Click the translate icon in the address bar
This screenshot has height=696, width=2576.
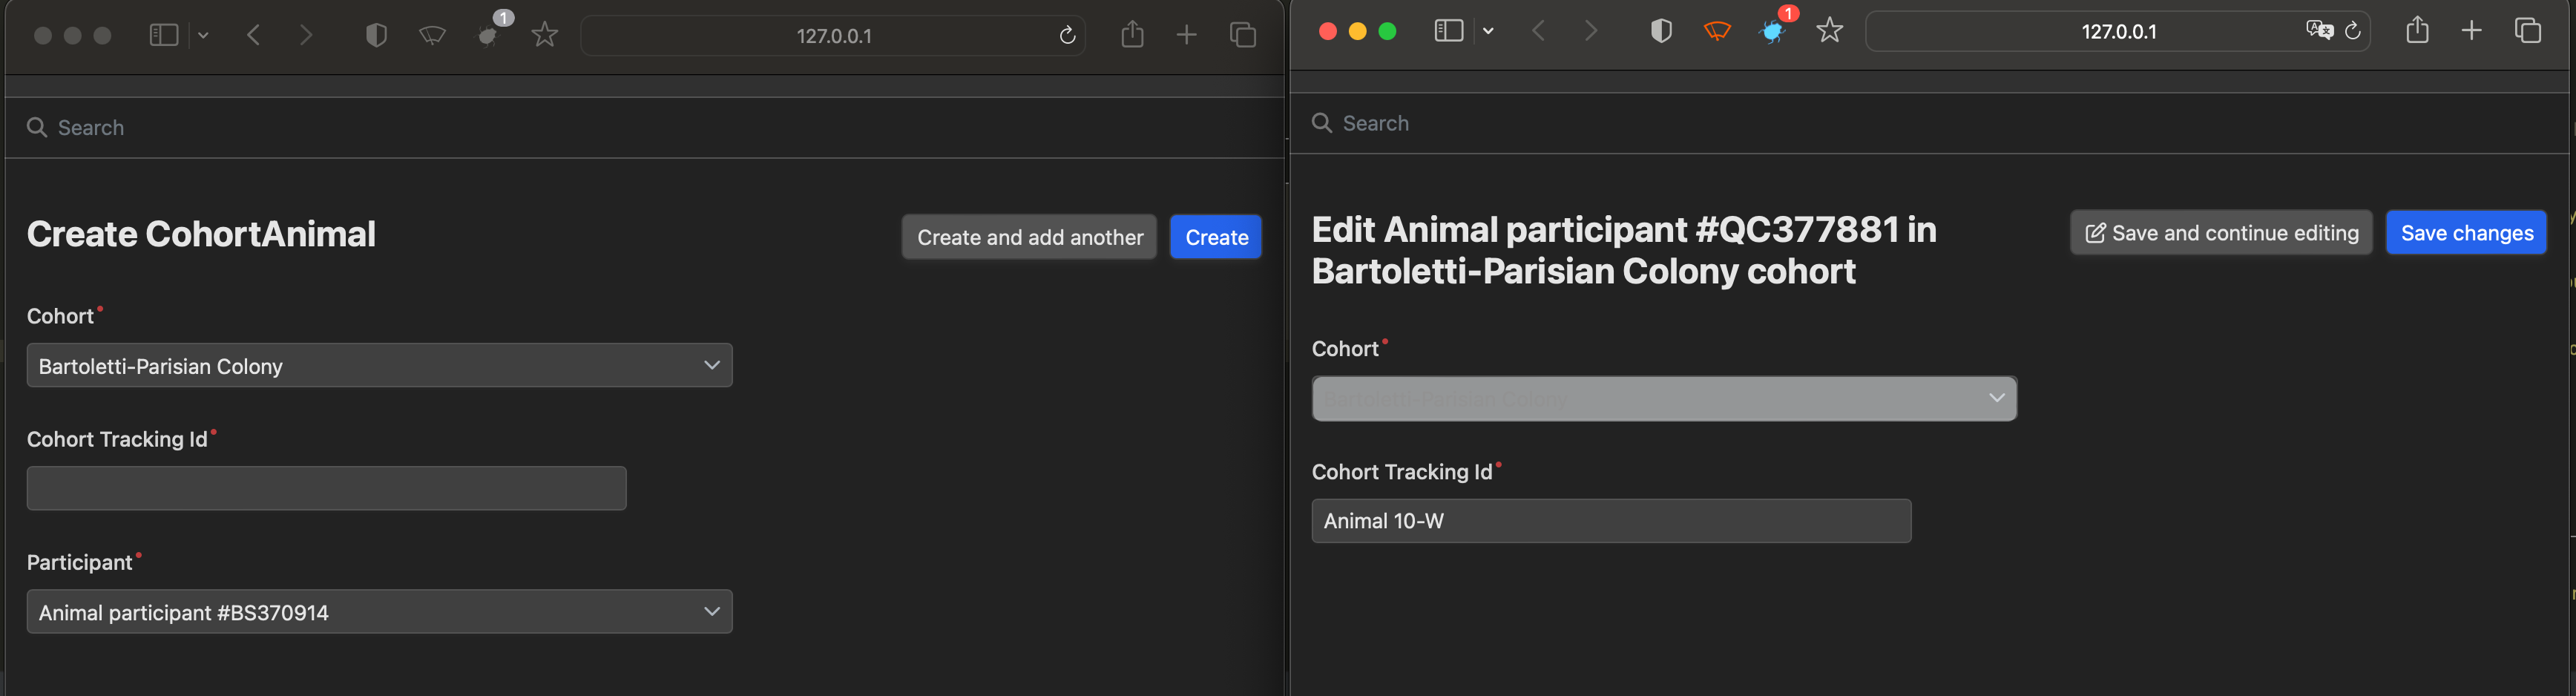[x=2319, y=30]
